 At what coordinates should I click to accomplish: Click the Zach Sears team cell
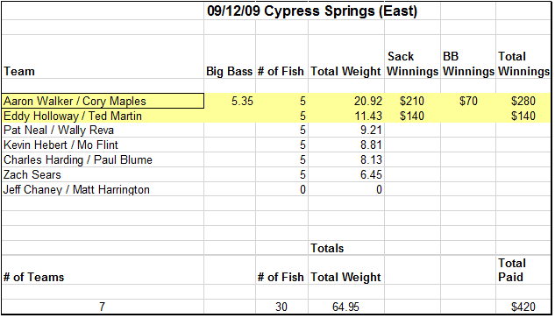[x=103, y=174]
